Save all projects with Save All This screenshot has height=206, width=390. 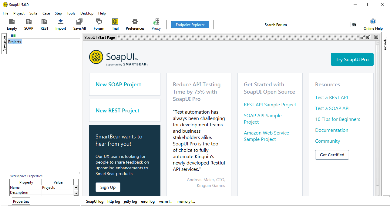click(x=79, y=24)
